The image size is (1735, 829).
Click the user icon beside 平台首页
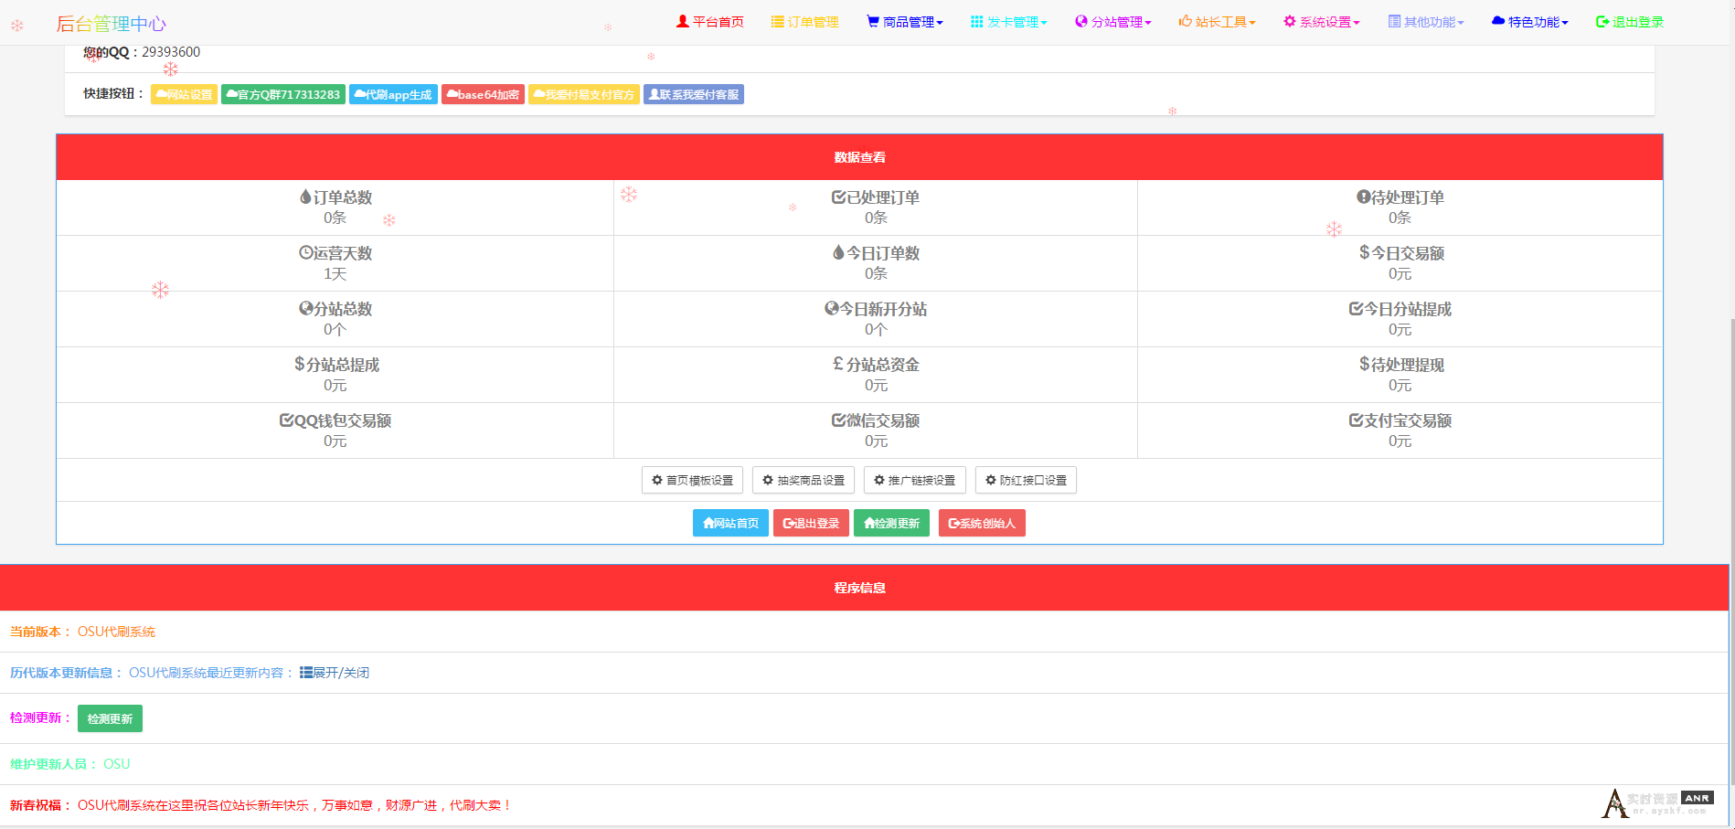click(x=682, y=21)
